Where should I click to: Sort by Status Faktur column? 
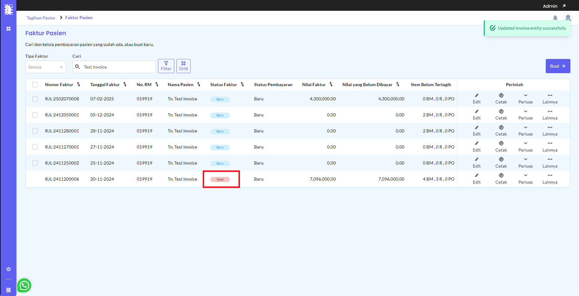(x=242, y=85)
